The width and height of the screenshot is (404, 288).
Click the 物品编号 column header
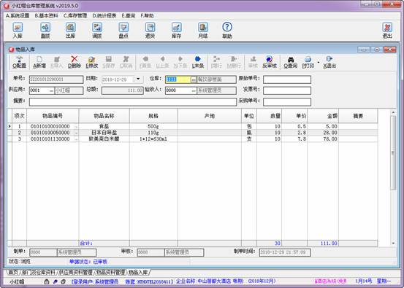(x=53, y=116)
